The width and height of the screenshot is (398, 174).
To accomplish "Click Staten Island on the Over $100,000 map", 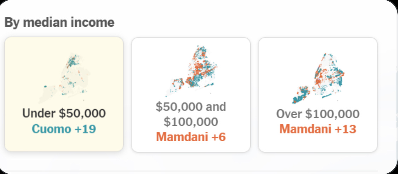I will [x=301, y=95].
